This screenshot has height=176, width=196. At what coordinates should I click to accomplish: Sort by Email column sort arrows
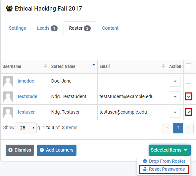[163, 66]
